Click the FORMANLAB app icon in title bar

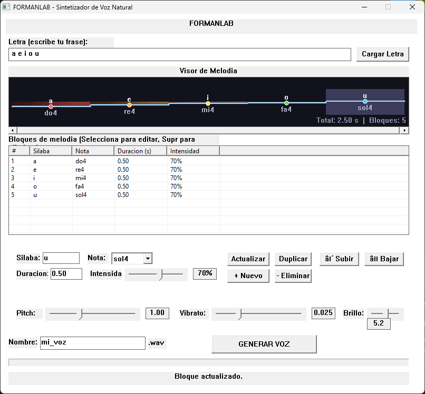tap(6, 7)
